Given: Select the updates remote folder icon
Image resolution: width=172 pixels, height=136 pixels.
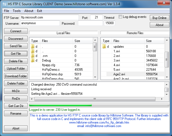Looking at the screenshot, I should click(x=104, y=47).
